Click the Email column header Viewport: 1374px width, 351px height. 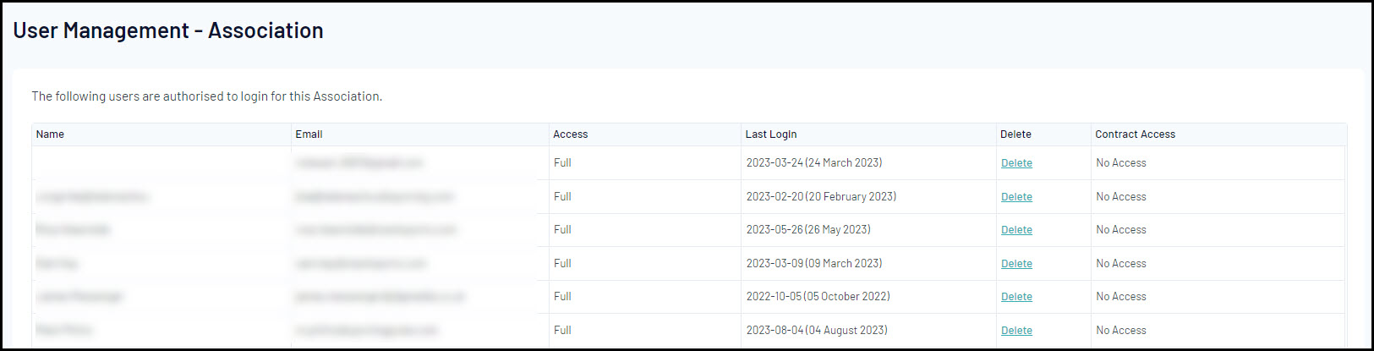pyautogui.click(x=309, y=134)
